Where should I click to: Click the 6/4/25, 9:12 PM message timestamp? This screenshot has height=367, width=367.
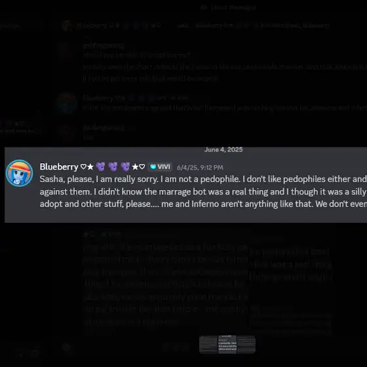tap(200, 168)
